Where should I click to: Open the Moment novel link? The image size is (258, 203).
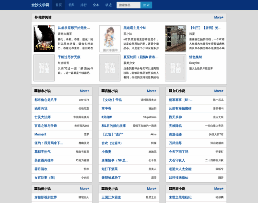pos(40,134)
